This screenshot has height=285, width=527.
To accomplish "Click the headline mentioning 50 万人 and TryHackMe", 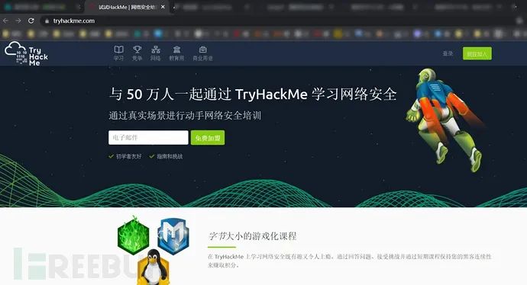I will [253, 94].
